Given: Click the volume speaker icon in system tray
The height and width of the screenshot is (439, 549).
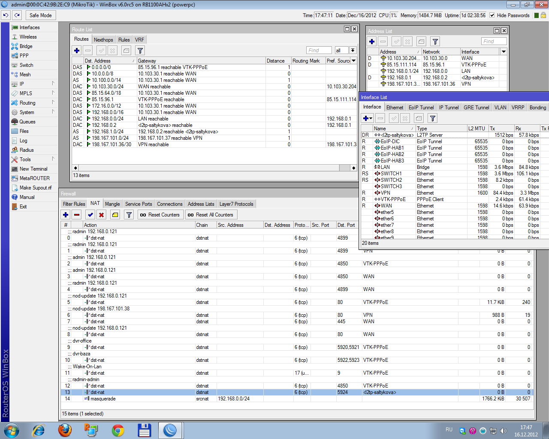Looking at the screenshot, I should pyautogui.click(x=504, y=430).
